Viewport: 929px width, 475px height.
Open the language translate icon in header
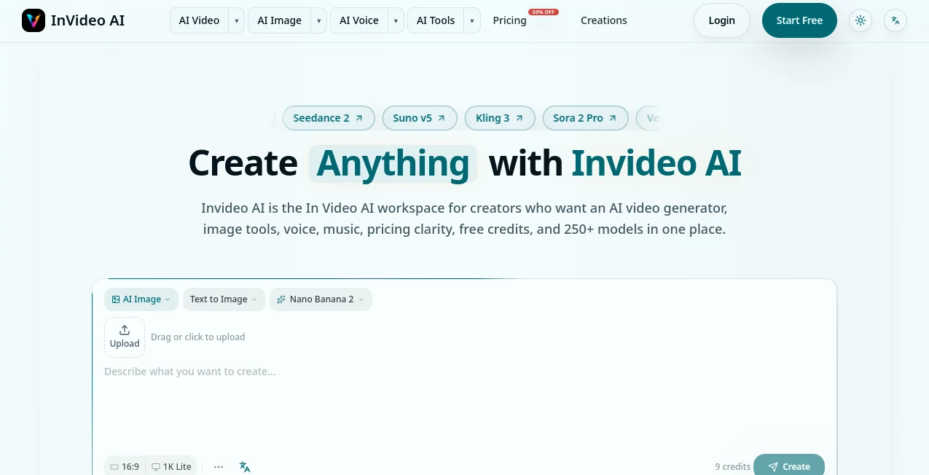click(895, 20)
